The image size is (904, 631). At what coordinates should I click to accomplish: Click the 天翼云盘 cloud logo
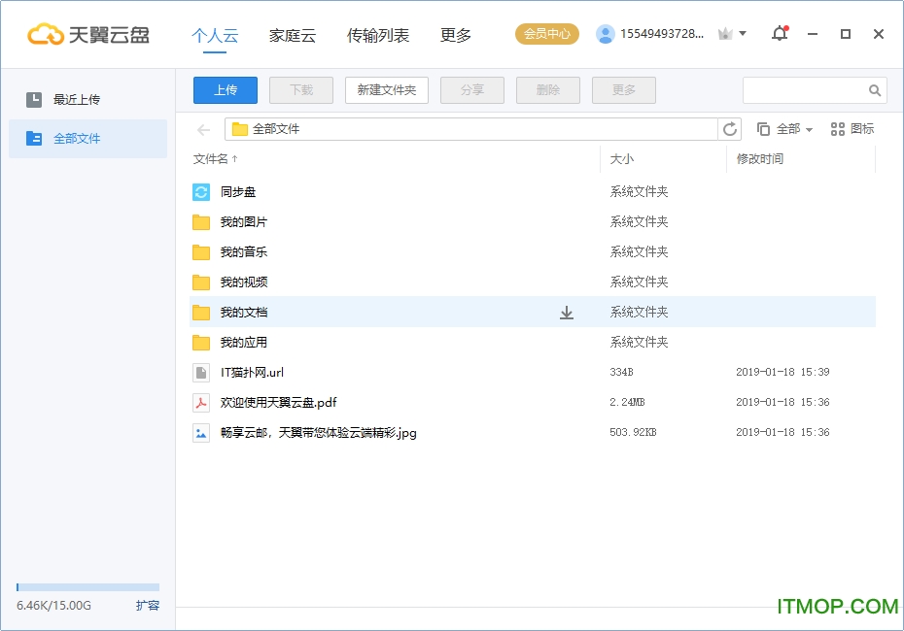coord(88,35)
